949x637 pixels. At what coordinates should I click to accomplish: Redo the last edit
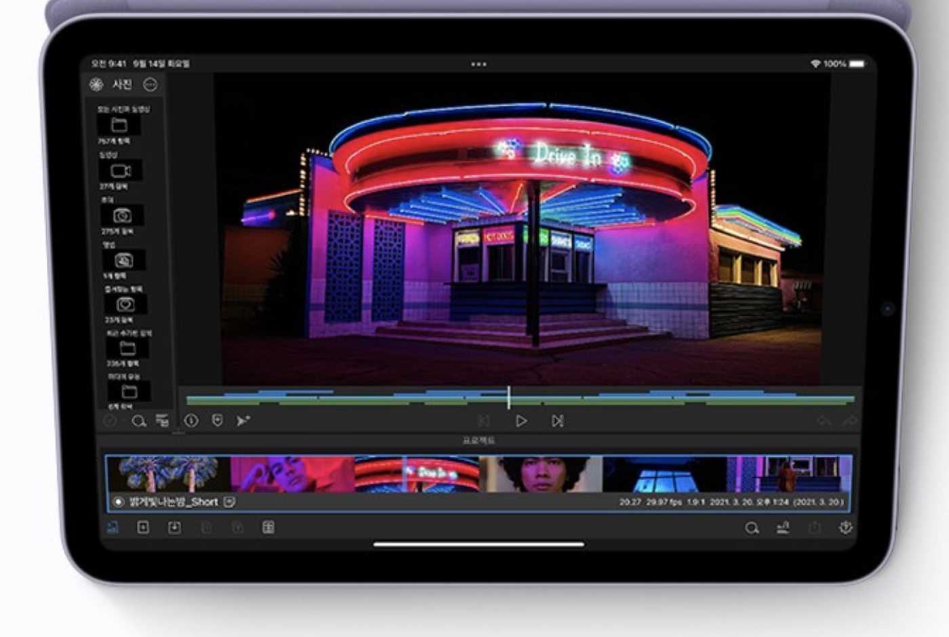(x=849, y=422)
